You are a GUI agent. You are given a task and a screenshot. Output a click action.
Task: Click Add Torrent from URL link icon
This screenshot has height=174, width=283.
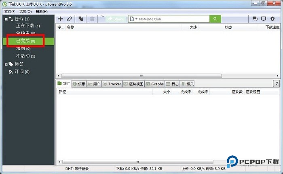tap(70, 19)
